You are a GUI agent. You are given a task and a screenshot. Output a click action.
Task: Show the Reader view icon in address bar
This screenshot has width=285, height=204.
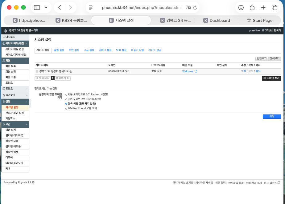pos(90,7)
